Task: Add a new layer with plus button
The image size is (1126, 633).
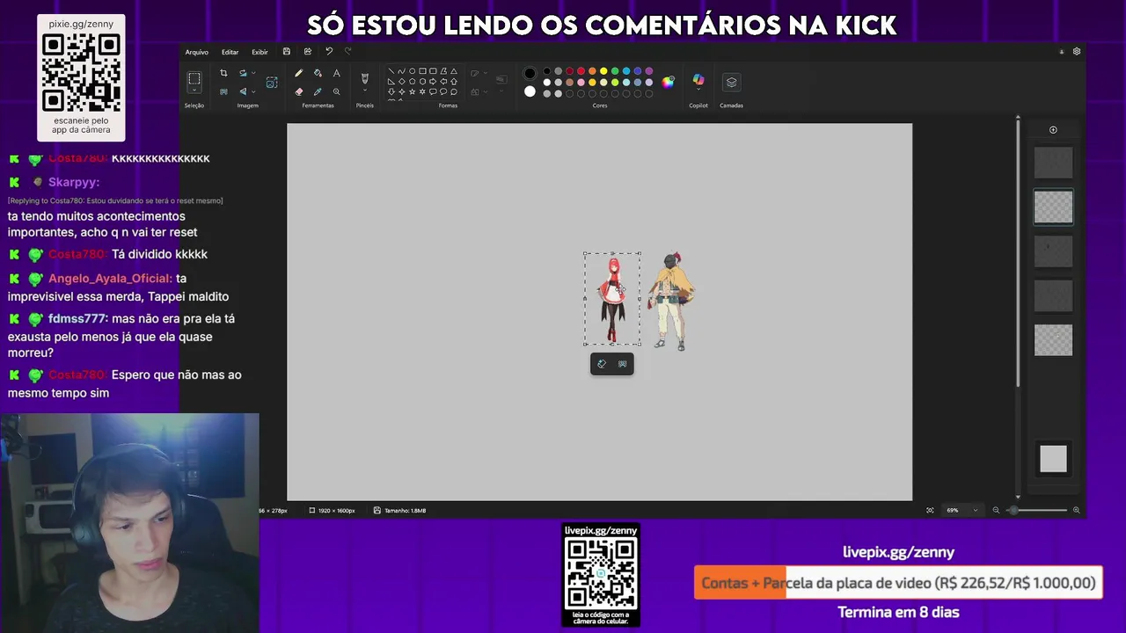Action: pos(1053,130)
